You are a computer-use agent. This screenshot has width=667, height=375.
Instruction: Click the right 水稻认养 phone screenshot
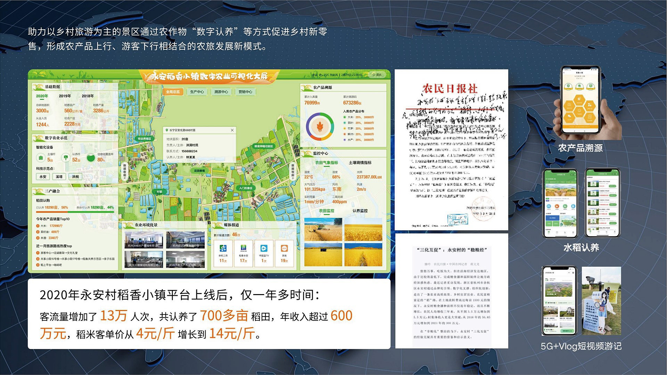pos(603,204)
